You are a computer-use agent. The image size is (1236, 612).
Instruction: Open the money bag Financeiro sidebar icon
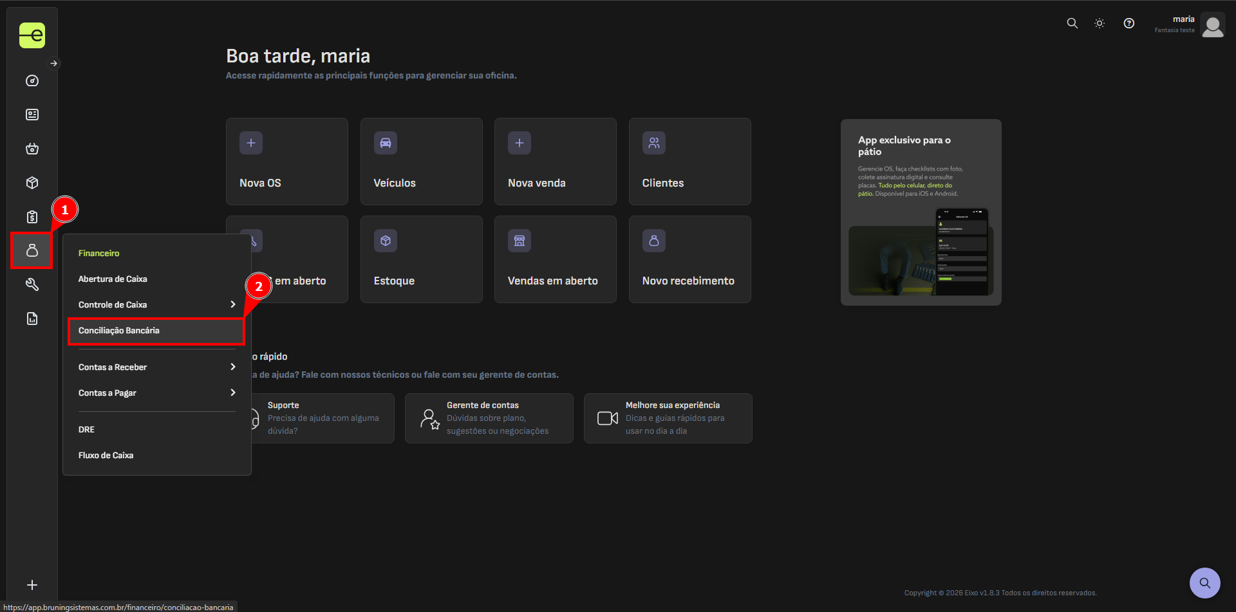pyautogui.click(x=32, y=250)
